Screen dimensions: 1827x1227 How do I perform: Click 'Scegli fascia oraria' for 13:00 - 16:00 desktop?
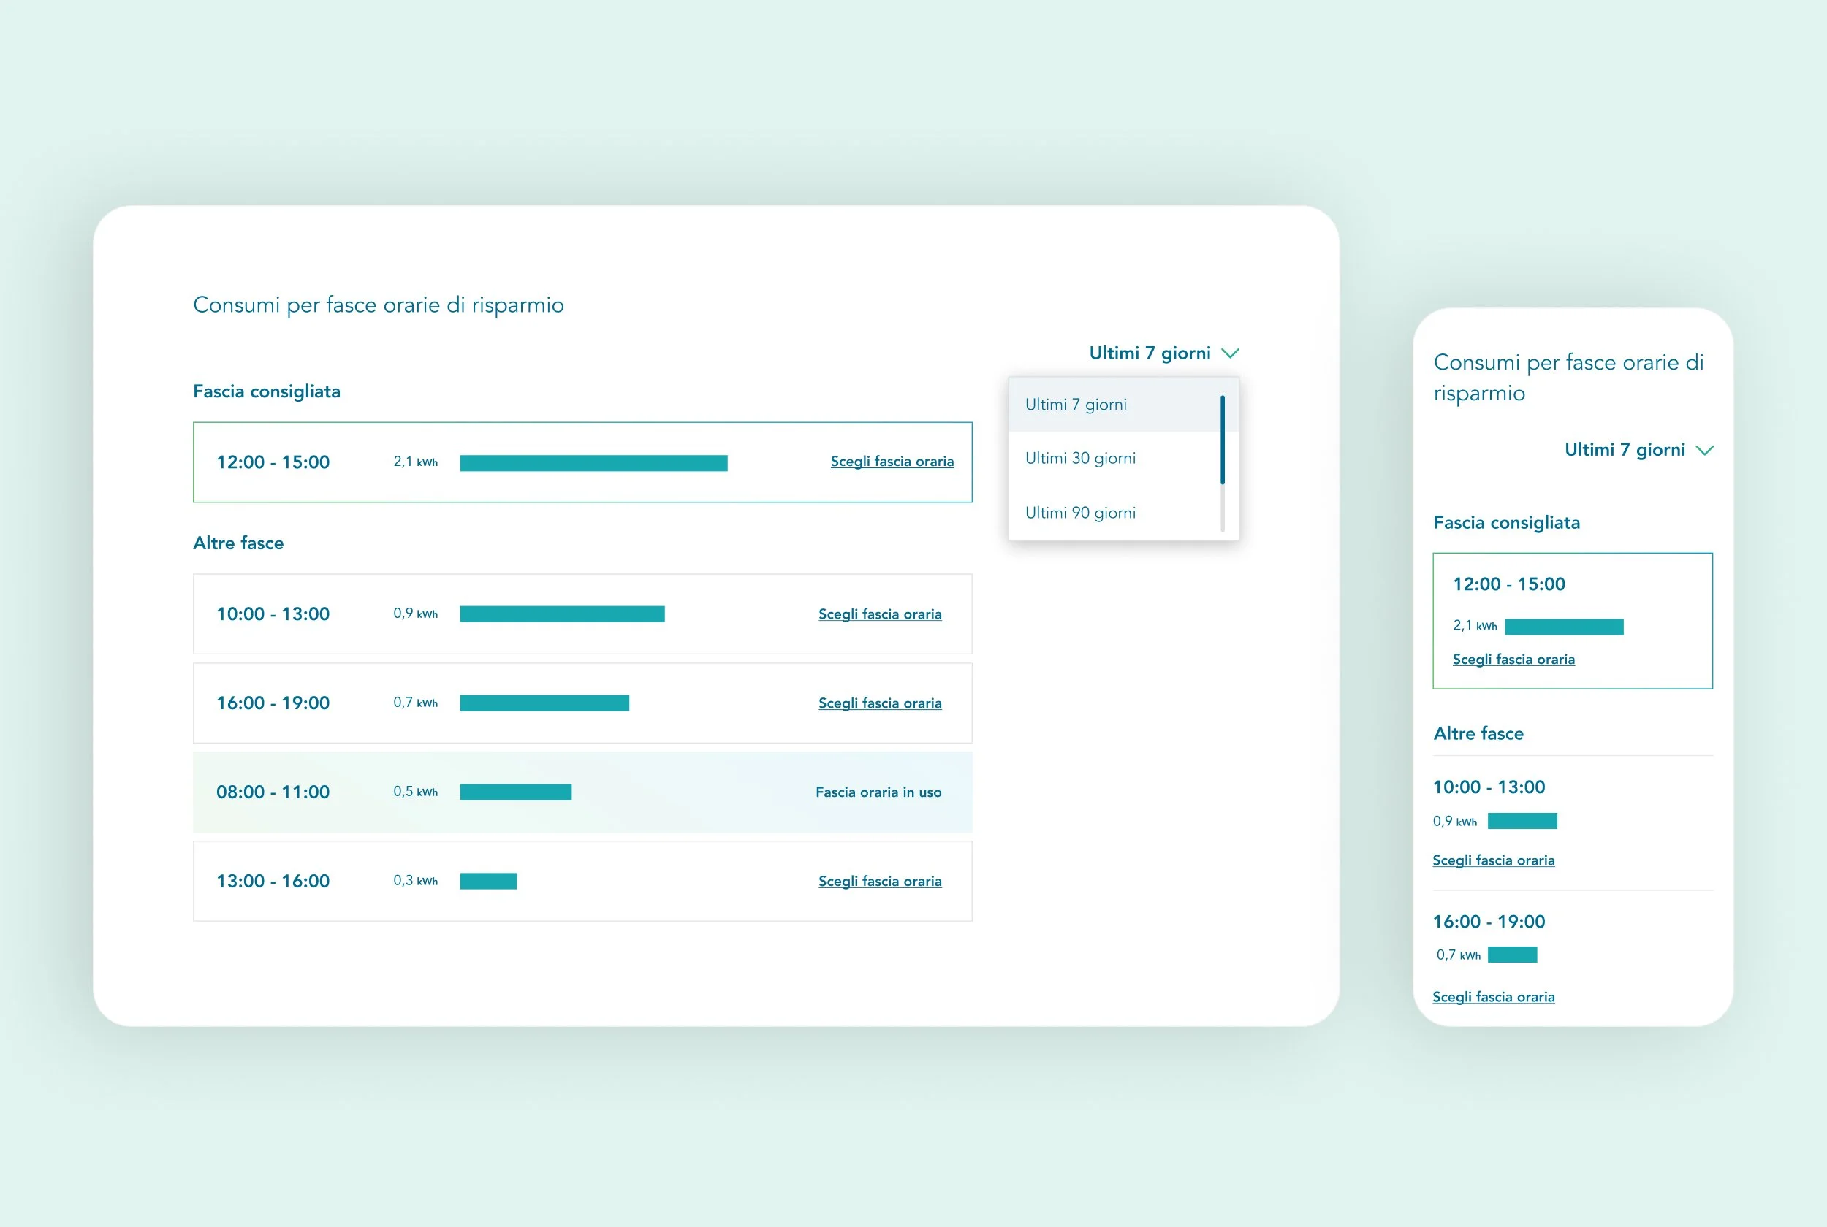click(x=879, y=881)
